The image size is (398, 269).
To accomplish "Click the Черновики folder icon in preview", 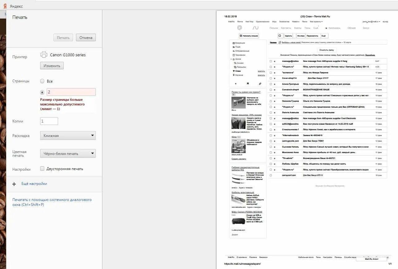I will pos(234,55).
